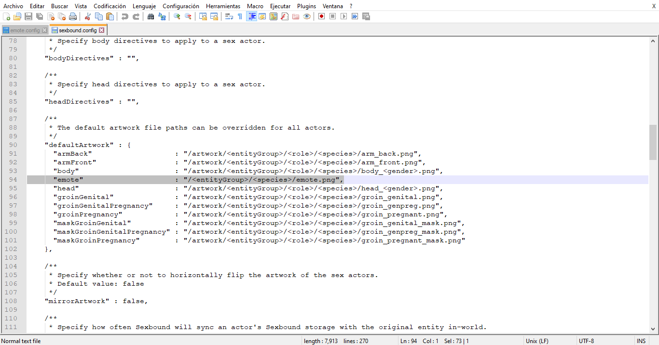
Task: Click the Save All icon
Action: coord(40,16)
